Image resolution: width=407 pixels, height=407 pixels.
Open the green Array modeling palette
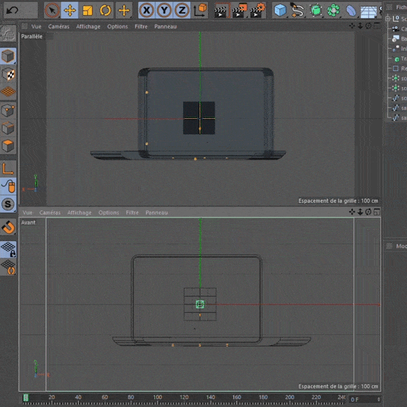(333, 10)
